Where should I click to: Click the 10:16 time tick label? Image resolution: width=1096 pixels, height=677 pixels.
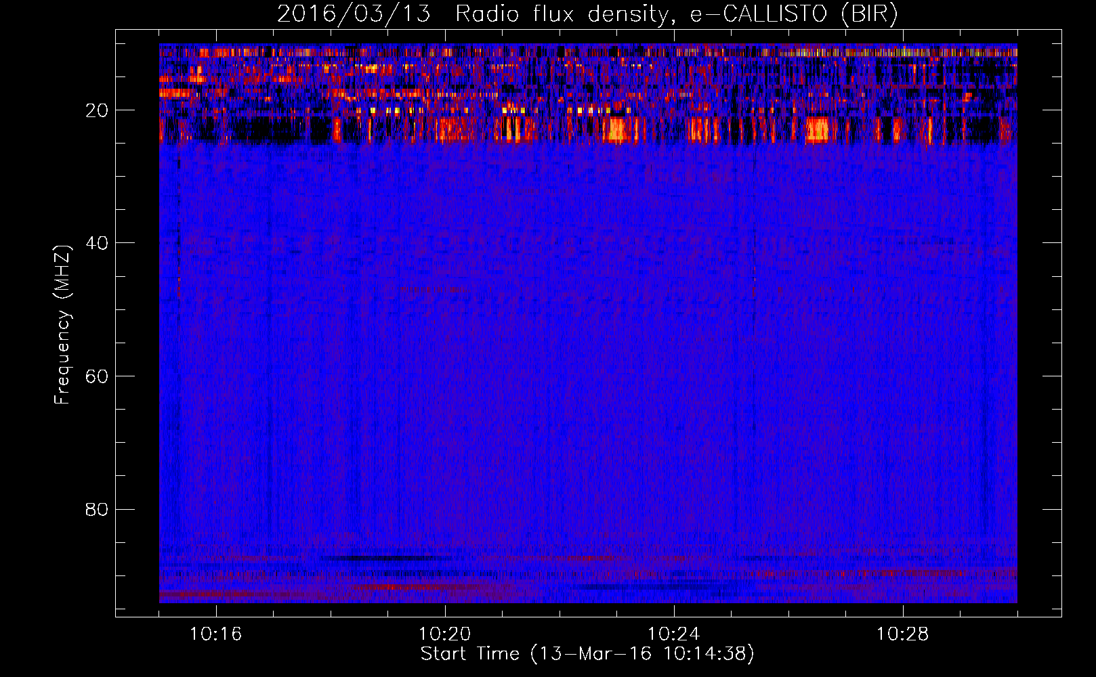pyautogui.click(x=216, y=634)
